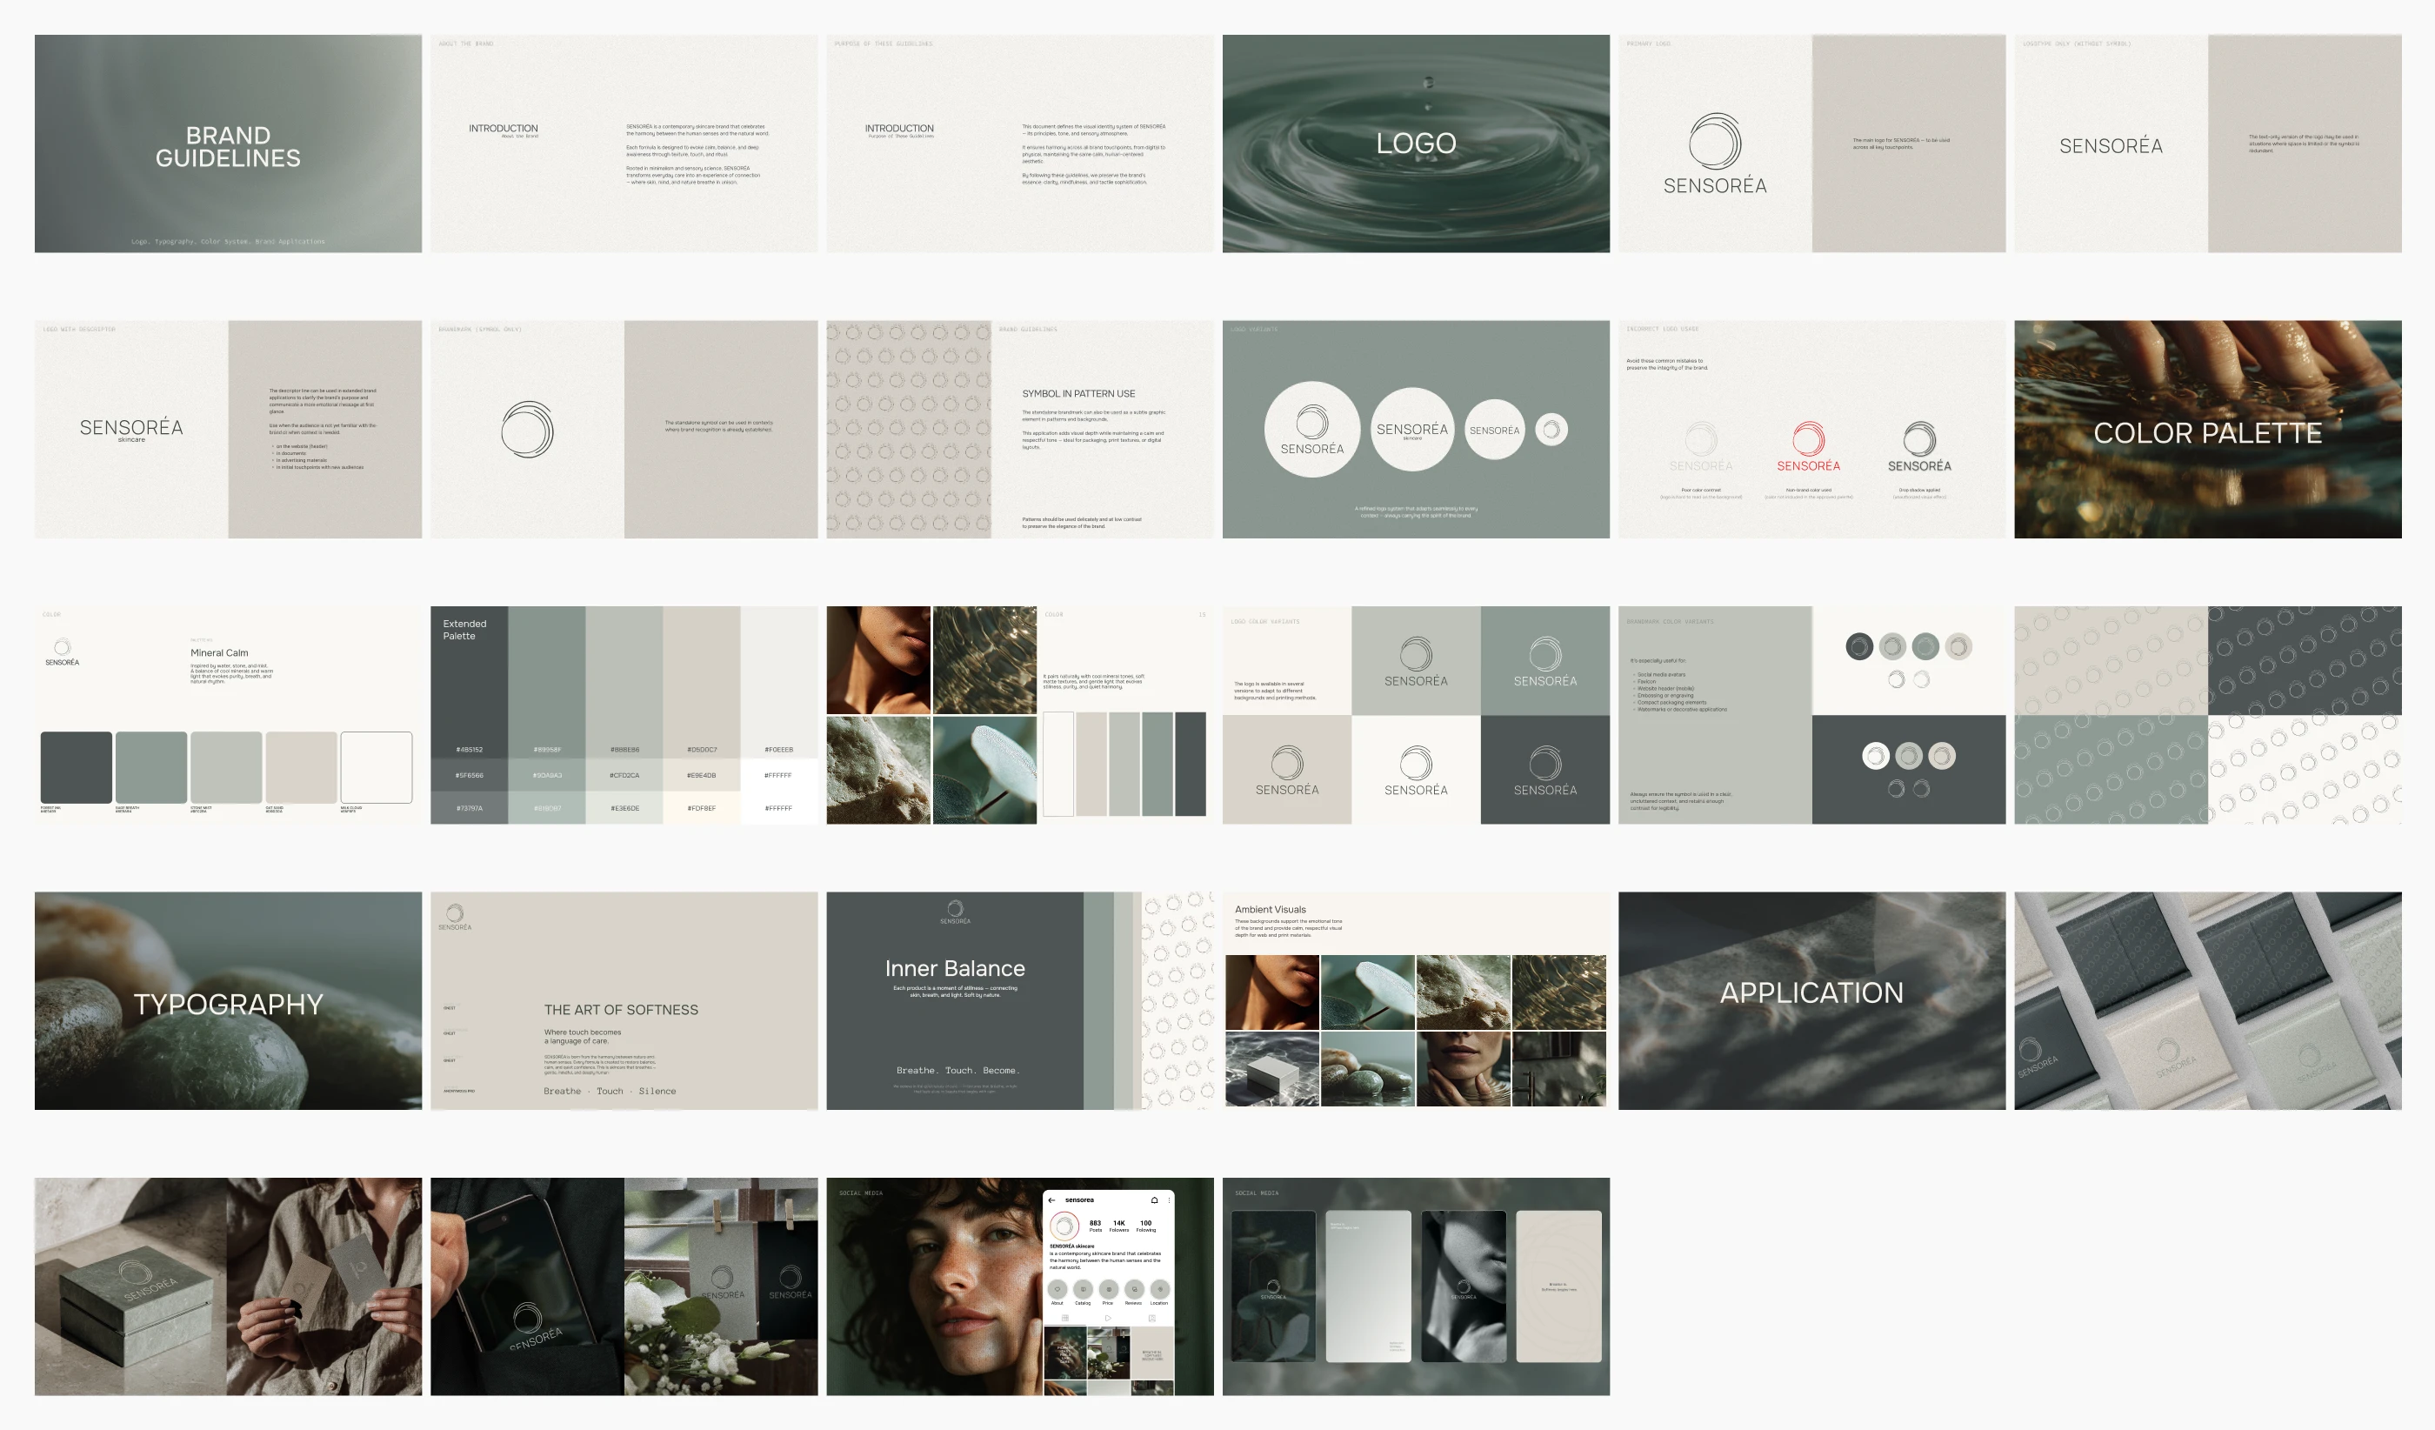The height and width of the screenshot is (1430, 2435).
Task: Click the Location story highlight
Action: pos(1160,1289)
